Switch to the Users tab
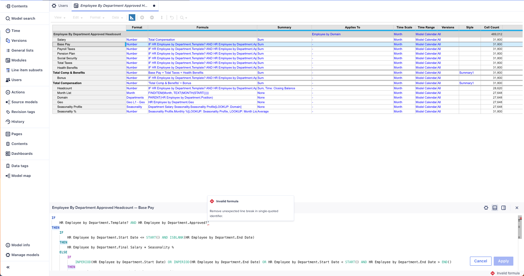 (59, 5)
